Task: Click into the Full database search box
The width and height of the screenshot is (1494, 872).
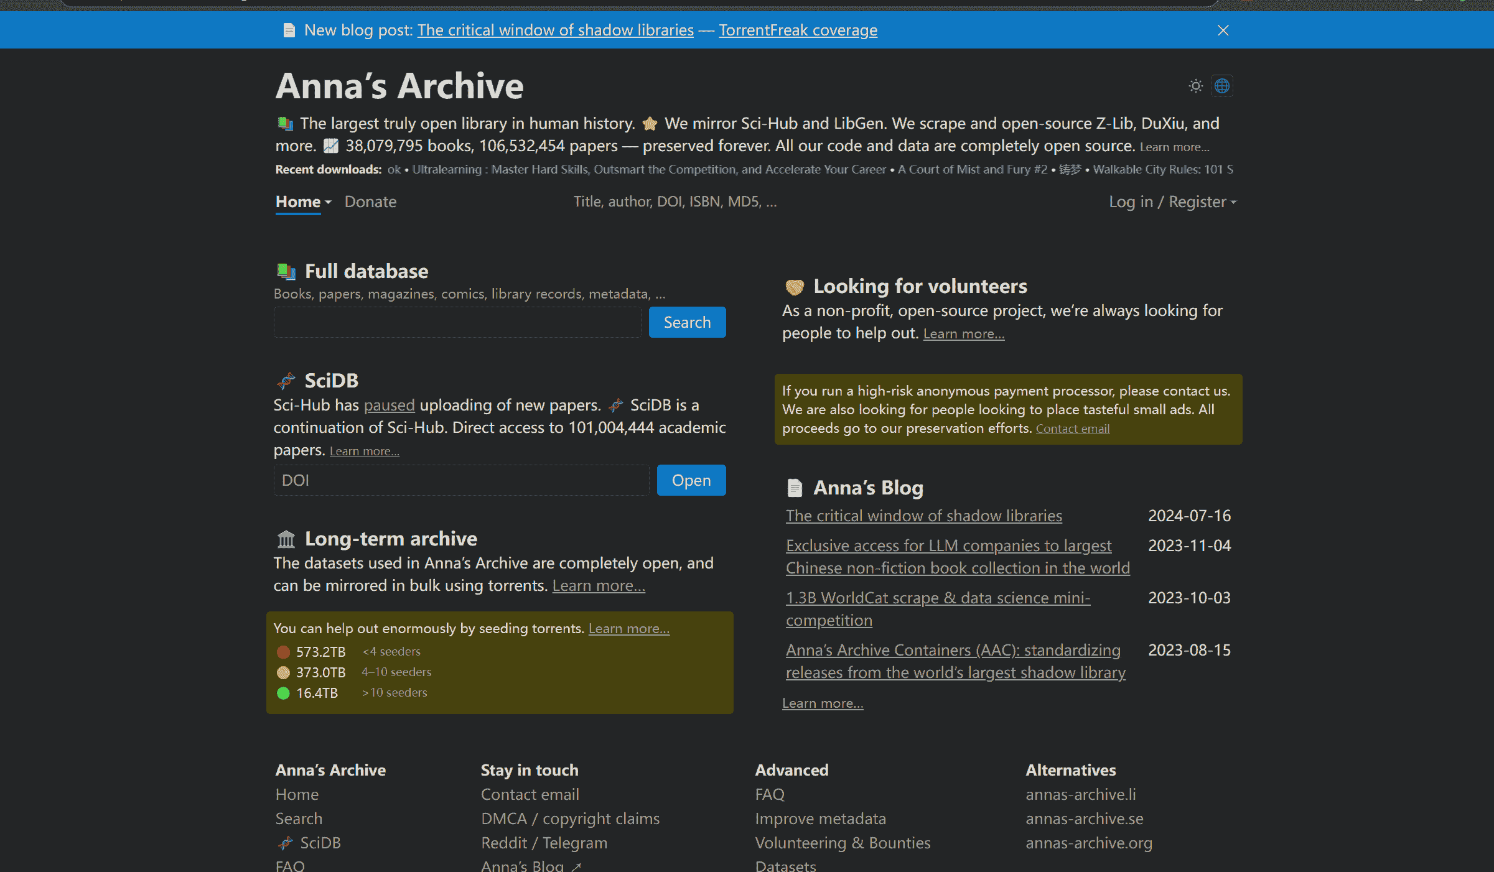Action: (457, 322)
